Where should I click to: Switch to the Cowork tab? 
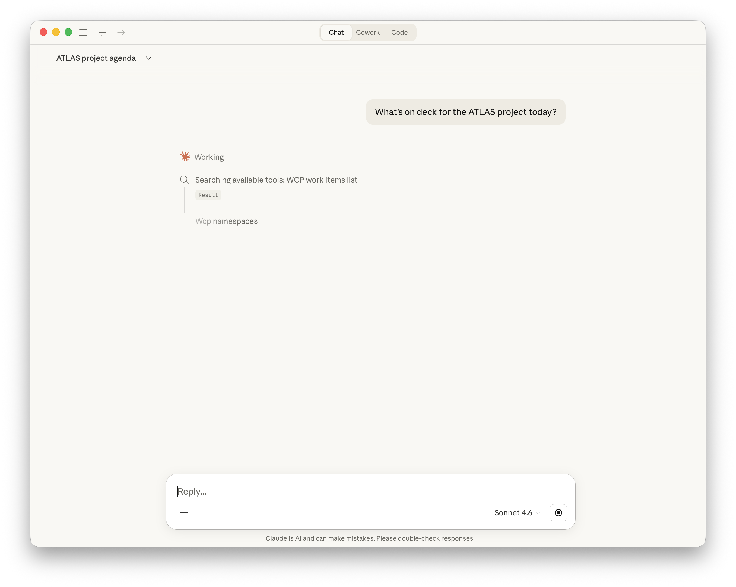(368, 33)
